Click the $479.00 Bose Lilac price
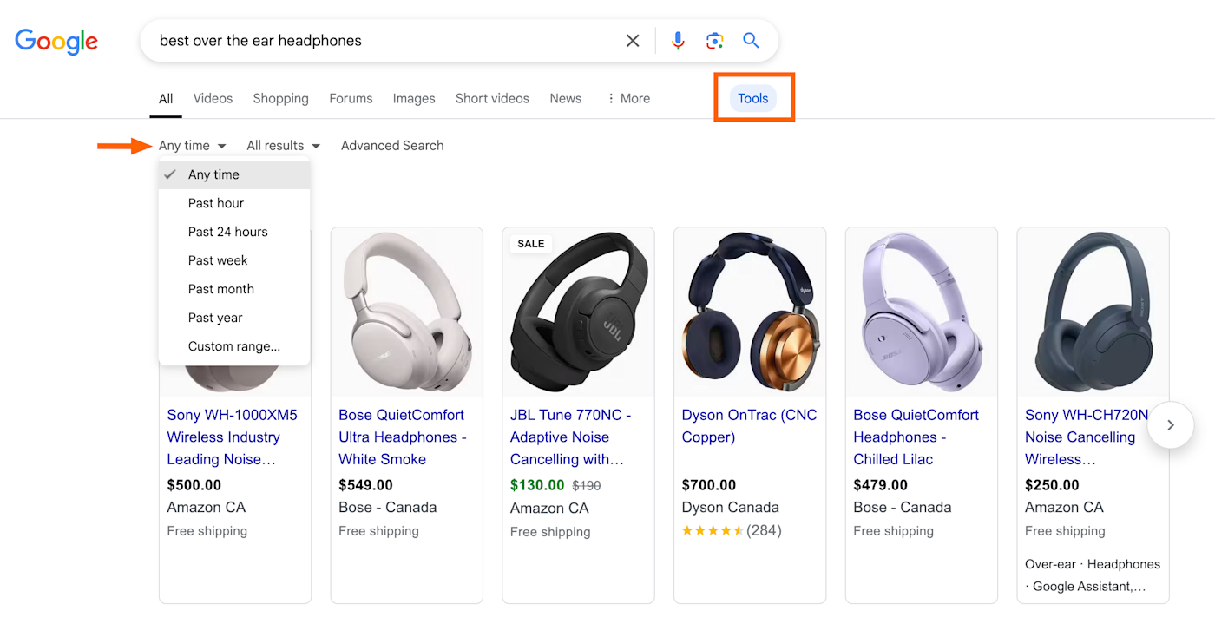 pyautogui.click(x=880, y=485)
